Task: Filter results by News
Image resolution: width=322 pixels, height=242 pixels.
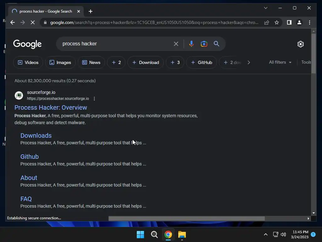Action: pos(91,62)
